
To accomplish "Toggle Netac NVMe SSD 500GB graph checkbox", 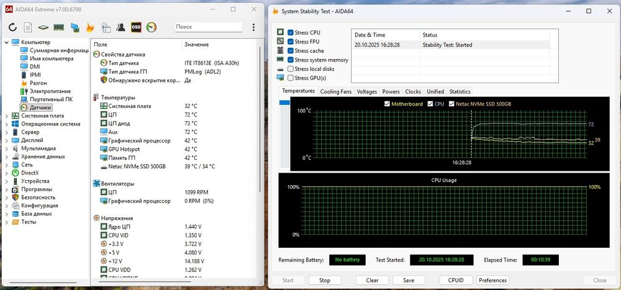I will [451, 104].
